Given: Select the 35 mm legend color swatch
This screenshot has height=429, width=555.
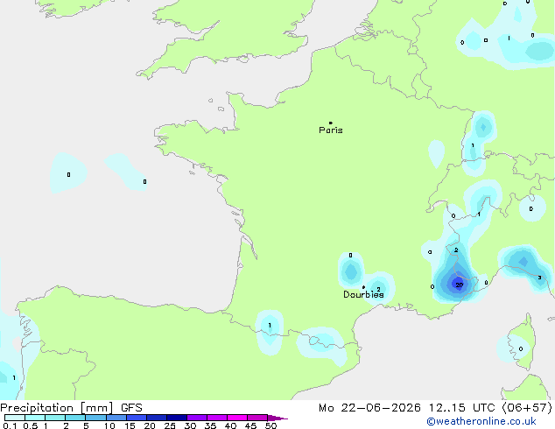Looking at the screenshot, I should pos(217,418).
